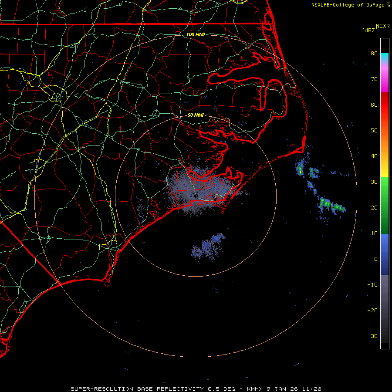Screen dimensions: 392x392
Task: Click the NEXR label above the color scale
Action: click(382, 26)
